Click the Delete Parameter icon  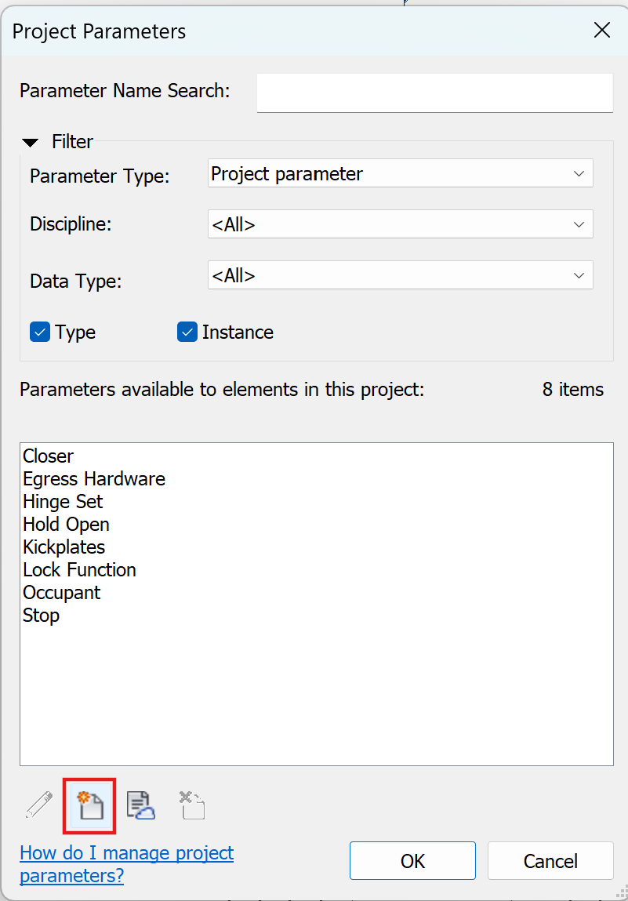tap(192, 805)
